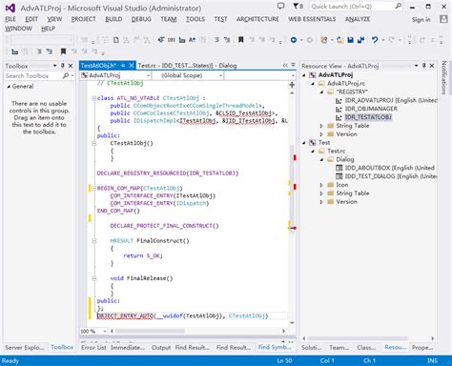Open the BUILD menu
Image resolution: width=452 pixels, height=366 pixels.
(x=113, y=19)
